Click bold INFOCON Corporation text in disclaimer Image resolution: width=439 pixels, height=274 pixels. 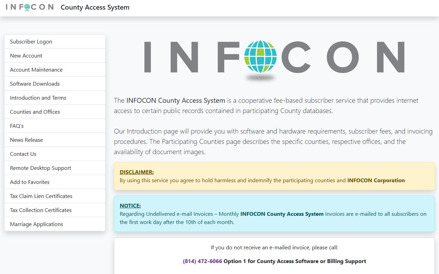coord(376,180)
